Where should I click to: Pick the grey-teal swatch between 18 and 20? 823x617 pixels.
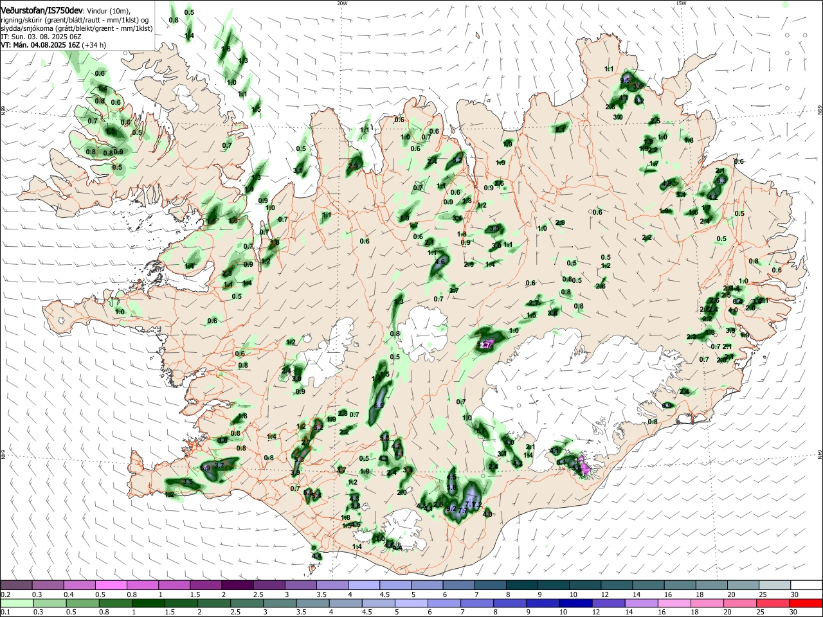(710, 585)
